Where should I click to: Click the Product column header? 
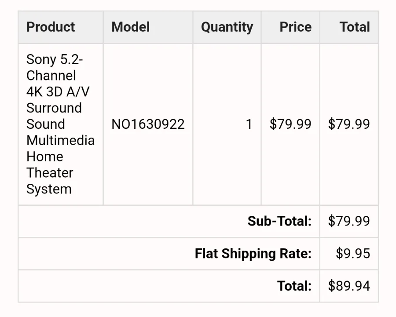click(51, 27)
